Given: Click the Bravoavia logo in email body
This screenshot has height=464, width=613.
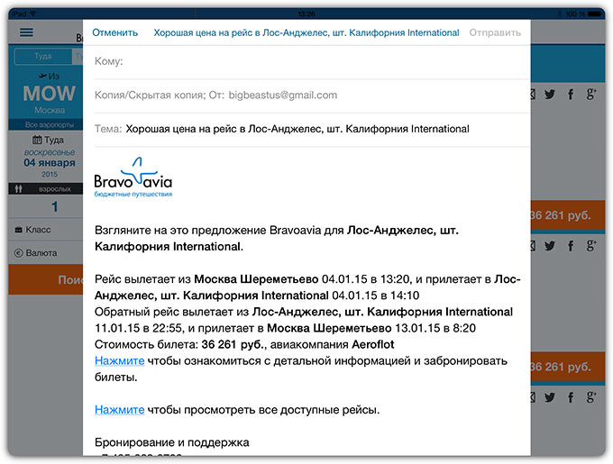Looking at the screenshot, I should click(x=133, y=177).
